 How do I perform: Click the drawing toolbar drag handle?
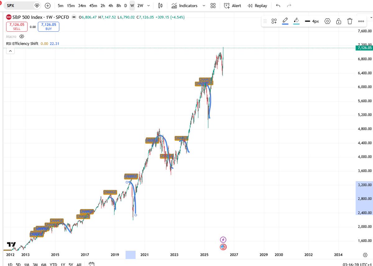[x=265, y=21]
